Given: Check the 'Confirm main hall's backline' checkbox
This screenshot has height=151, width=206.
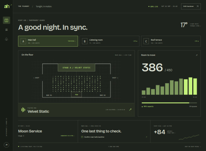Looking at the screenshot, I should pos(82,137).
